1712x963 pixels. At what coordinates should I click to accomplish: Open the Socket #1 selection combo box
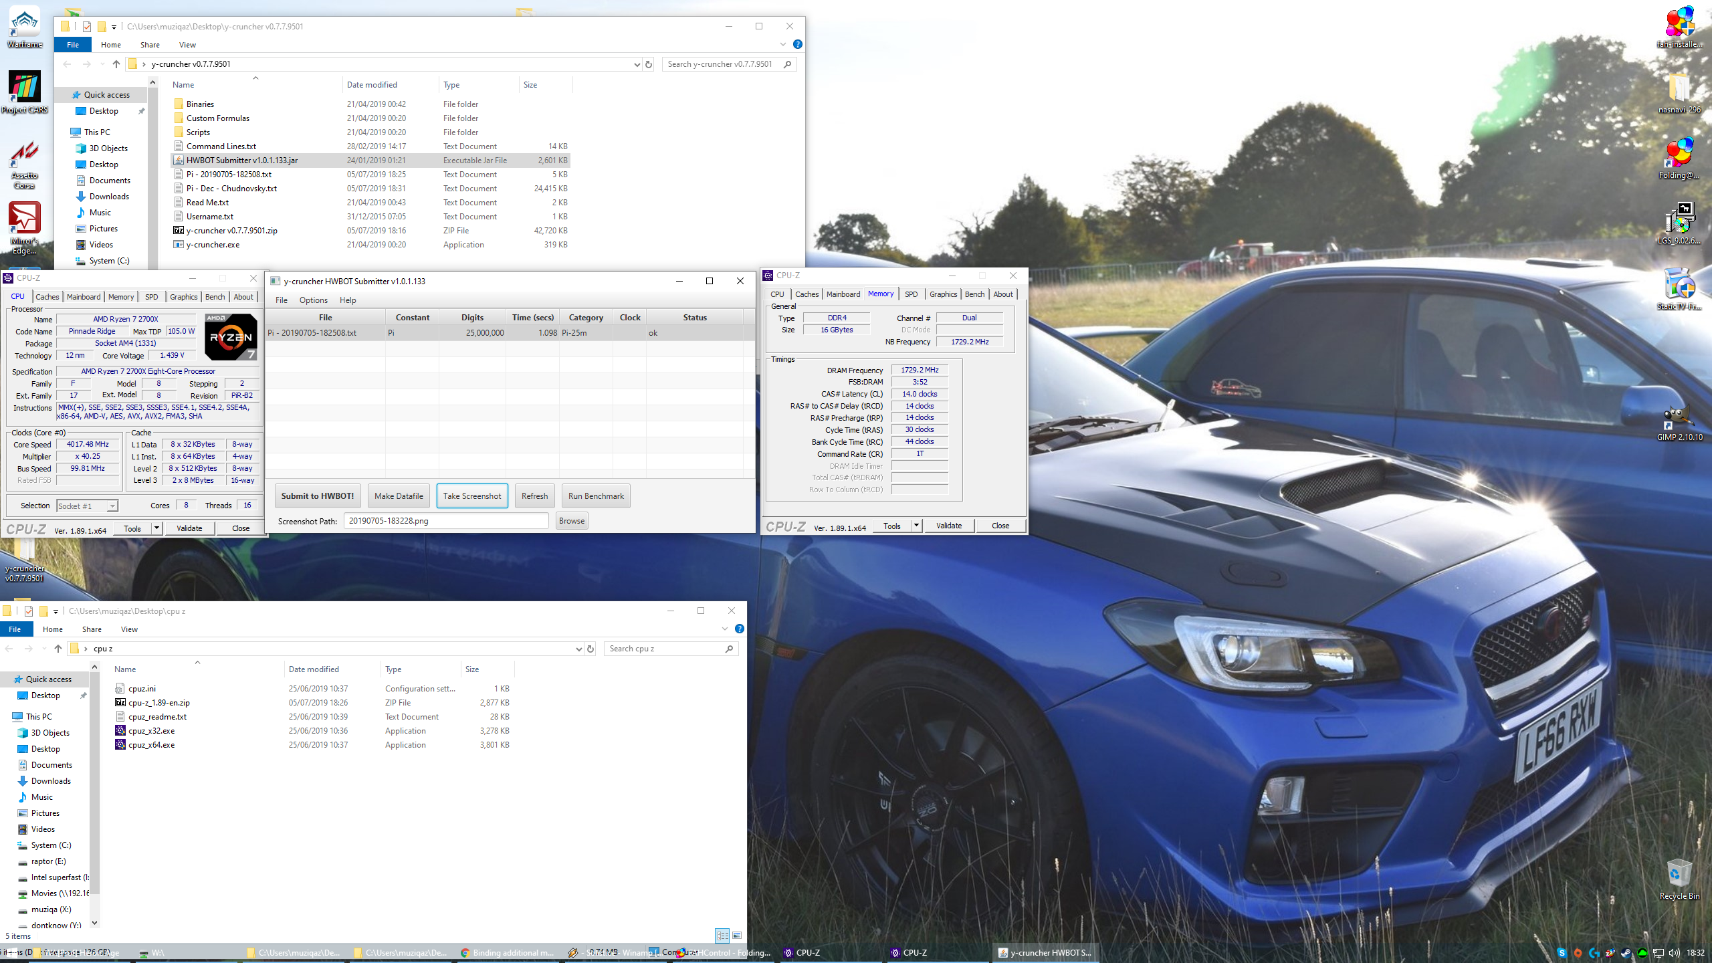[88, 506]
